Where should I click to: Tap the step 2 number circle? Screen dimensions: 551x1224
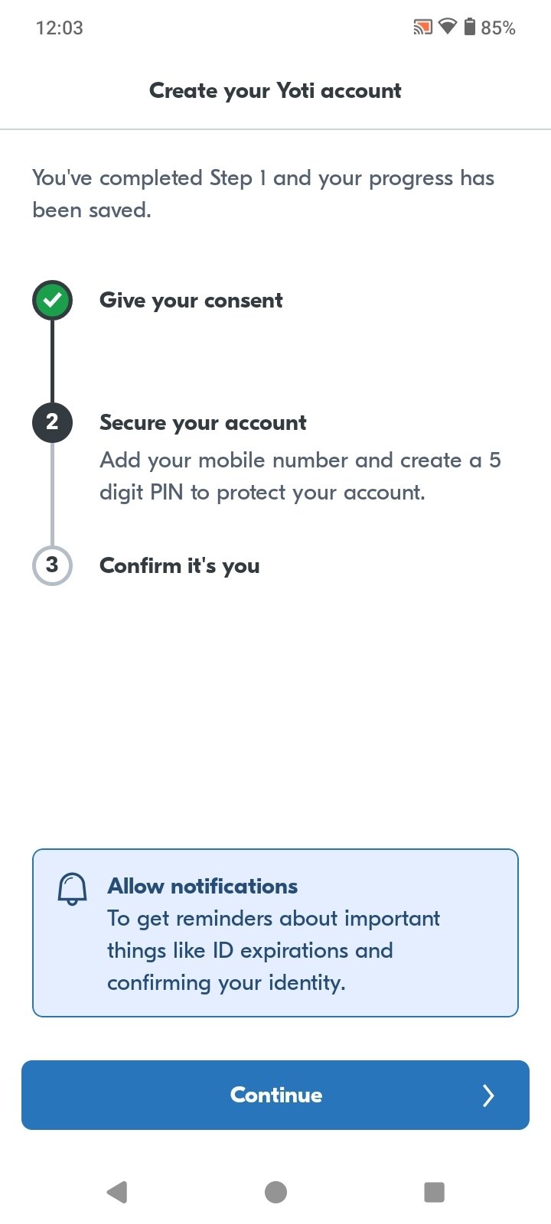pos(52,422)
